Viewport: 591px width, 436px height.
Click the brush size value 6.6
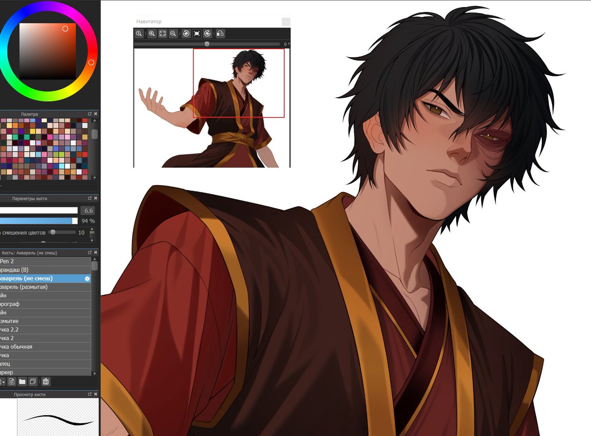pos(88,211)
